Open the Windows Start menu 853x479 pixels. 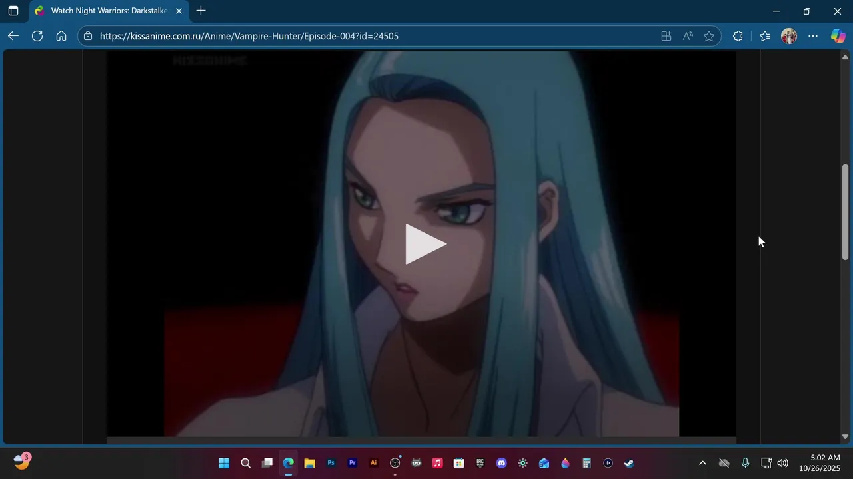[x=224, y=463]
